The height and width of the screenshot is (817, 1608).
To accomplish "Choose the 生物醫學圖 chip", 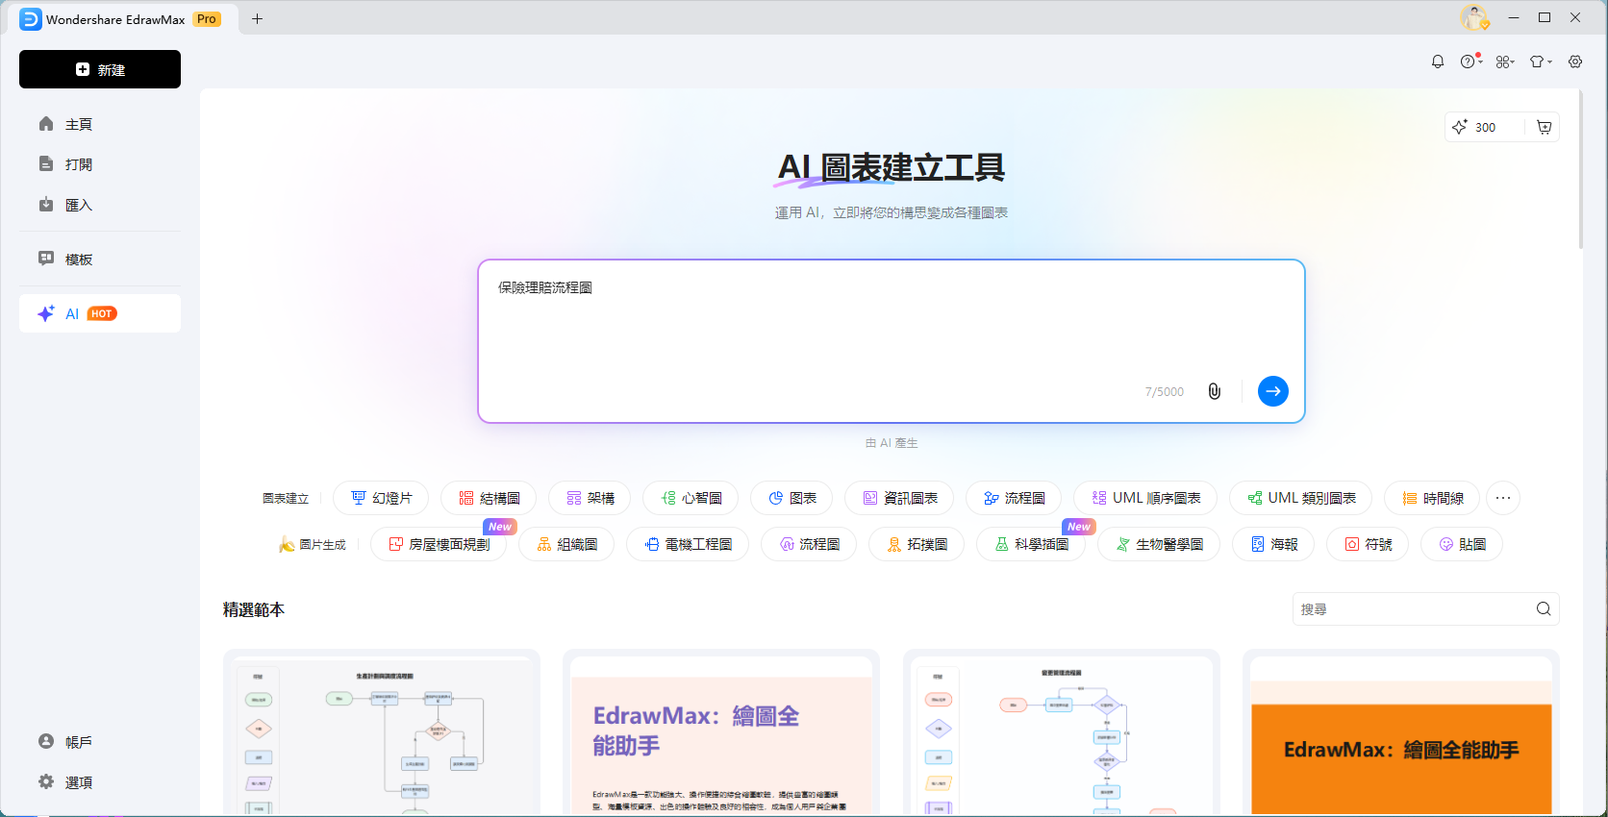I will point(1159,544).
